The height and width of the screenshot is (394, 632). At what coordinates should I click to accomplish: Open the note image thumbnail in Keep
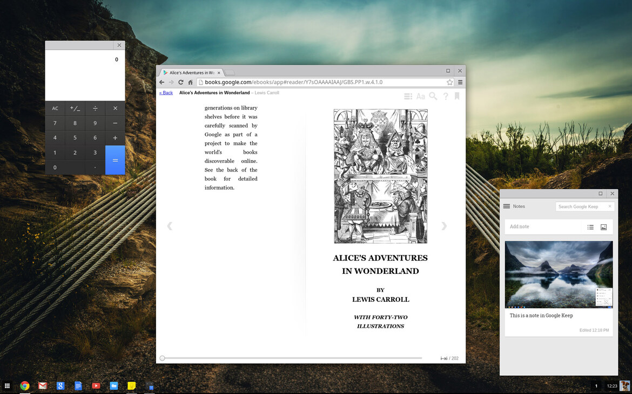coord(559,274)
